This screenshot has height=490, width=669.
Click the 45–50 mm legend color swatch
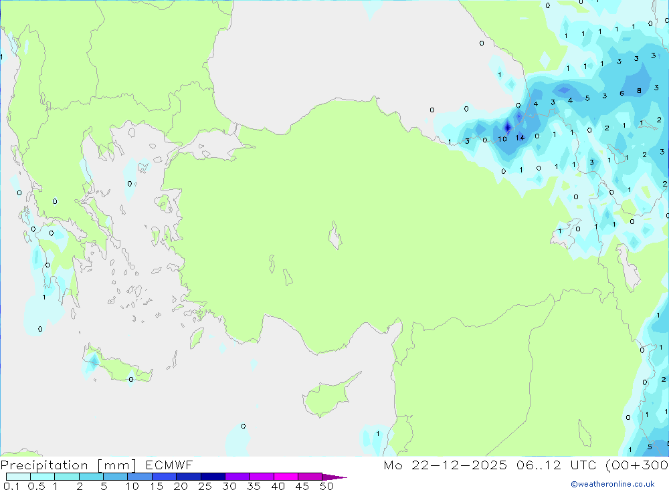click(310, 477)
